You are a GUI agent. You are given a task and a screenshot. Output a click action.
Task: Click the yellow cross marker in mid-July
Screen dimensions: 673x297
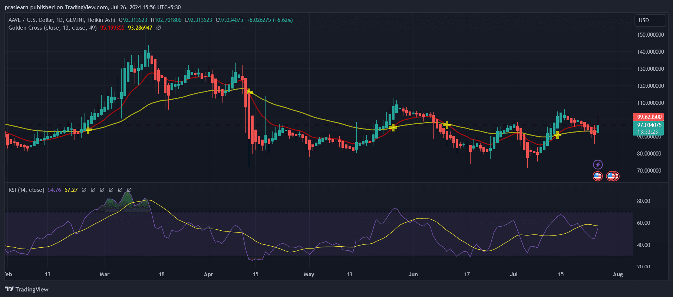(x=557, y=135)
